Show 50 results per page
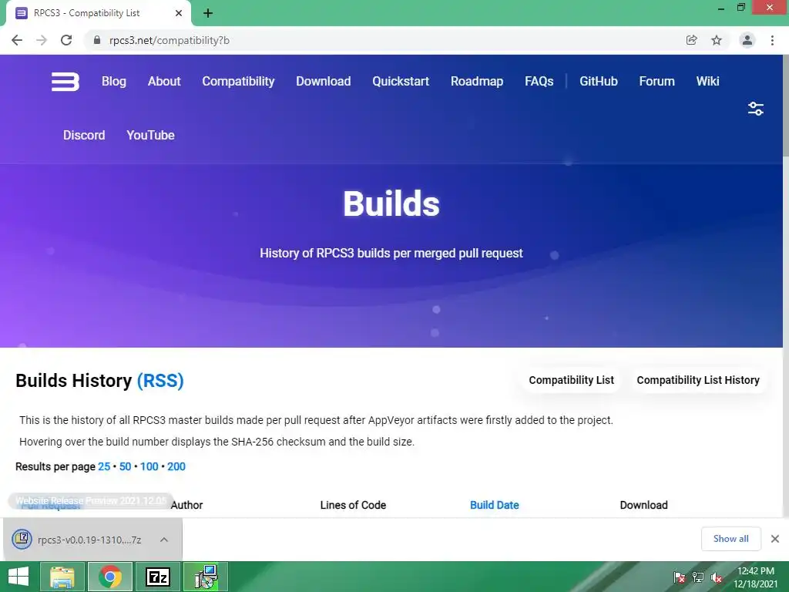This screenshot has width=789, height=592. 126,466
